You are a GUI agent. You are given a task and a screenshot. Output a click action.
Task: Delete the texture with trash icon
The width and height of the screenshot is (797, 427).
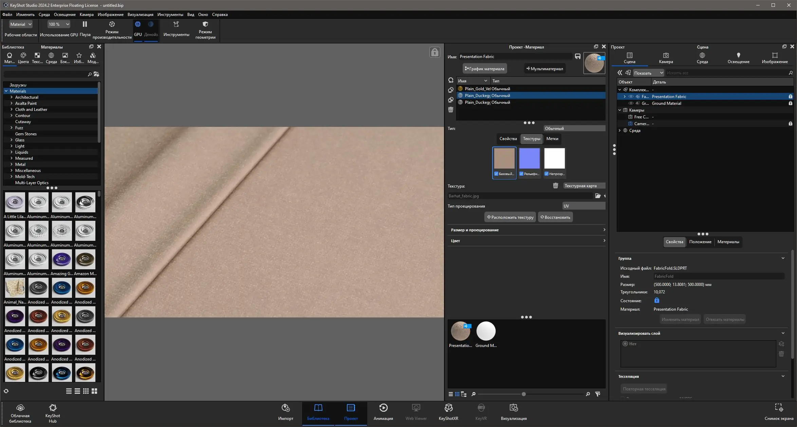(x=555, y=186)
